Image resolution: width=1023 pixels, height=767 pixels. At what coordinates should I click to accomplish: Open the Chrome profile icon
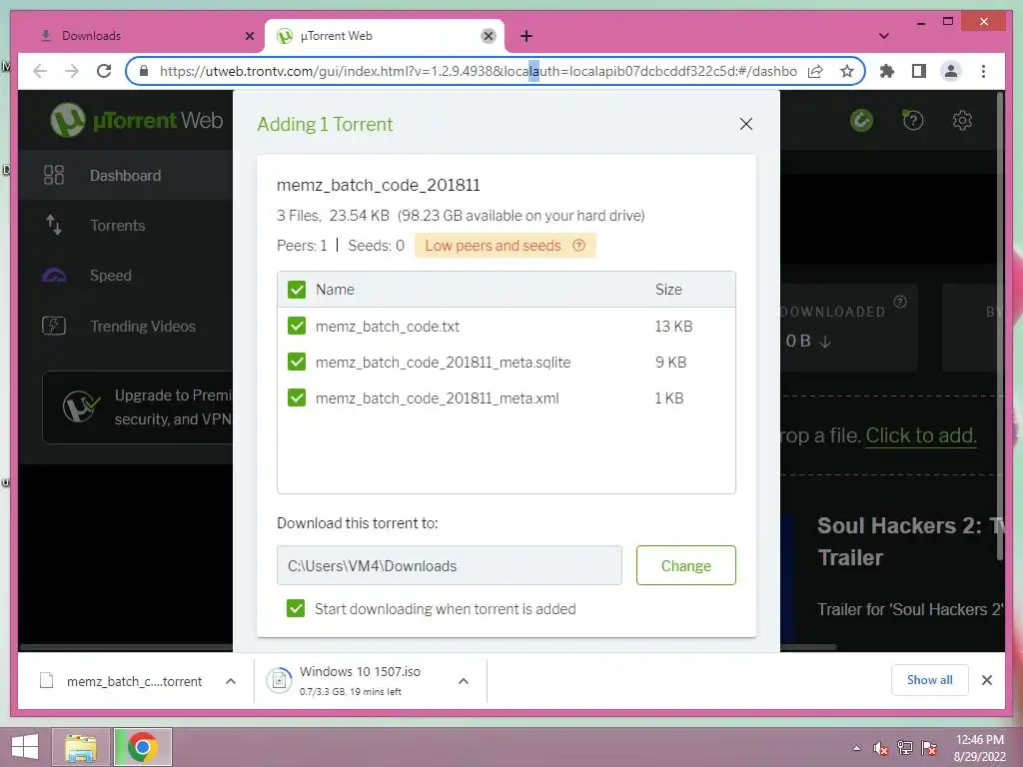(x=951, y=71)
